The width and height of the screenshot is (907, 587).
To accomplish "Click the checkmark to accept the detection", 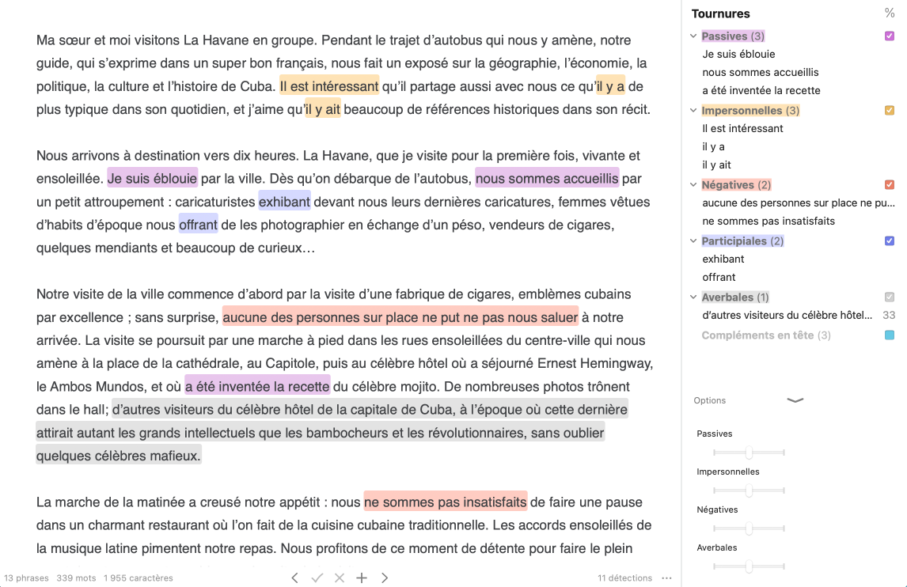I will click(317, 578).
